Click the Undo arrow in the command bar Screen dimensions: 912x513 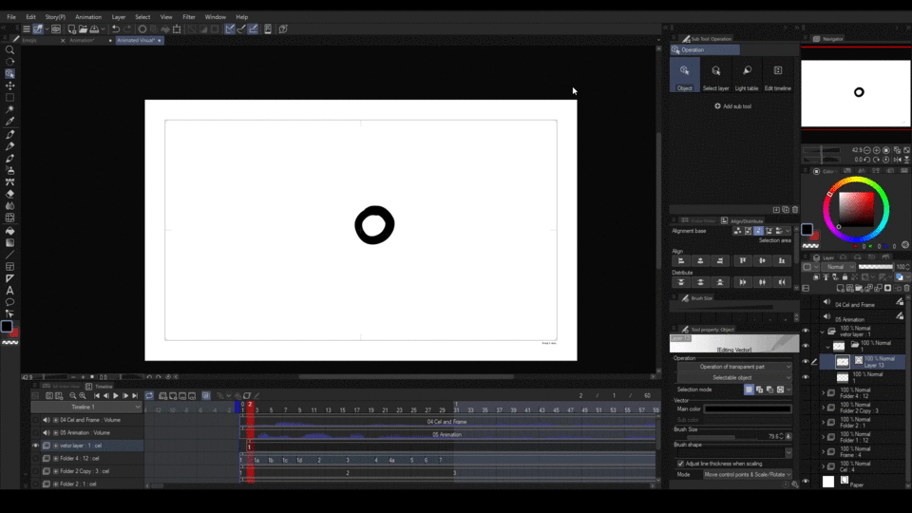pos(115,29)
